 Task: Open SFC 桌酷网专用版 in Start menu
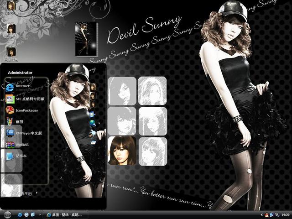click(25, 99)
